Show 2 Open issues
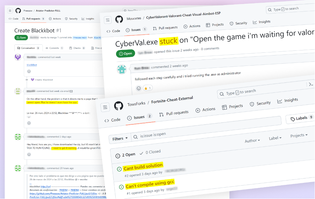The image size is (315, 199). pos(125,155)
